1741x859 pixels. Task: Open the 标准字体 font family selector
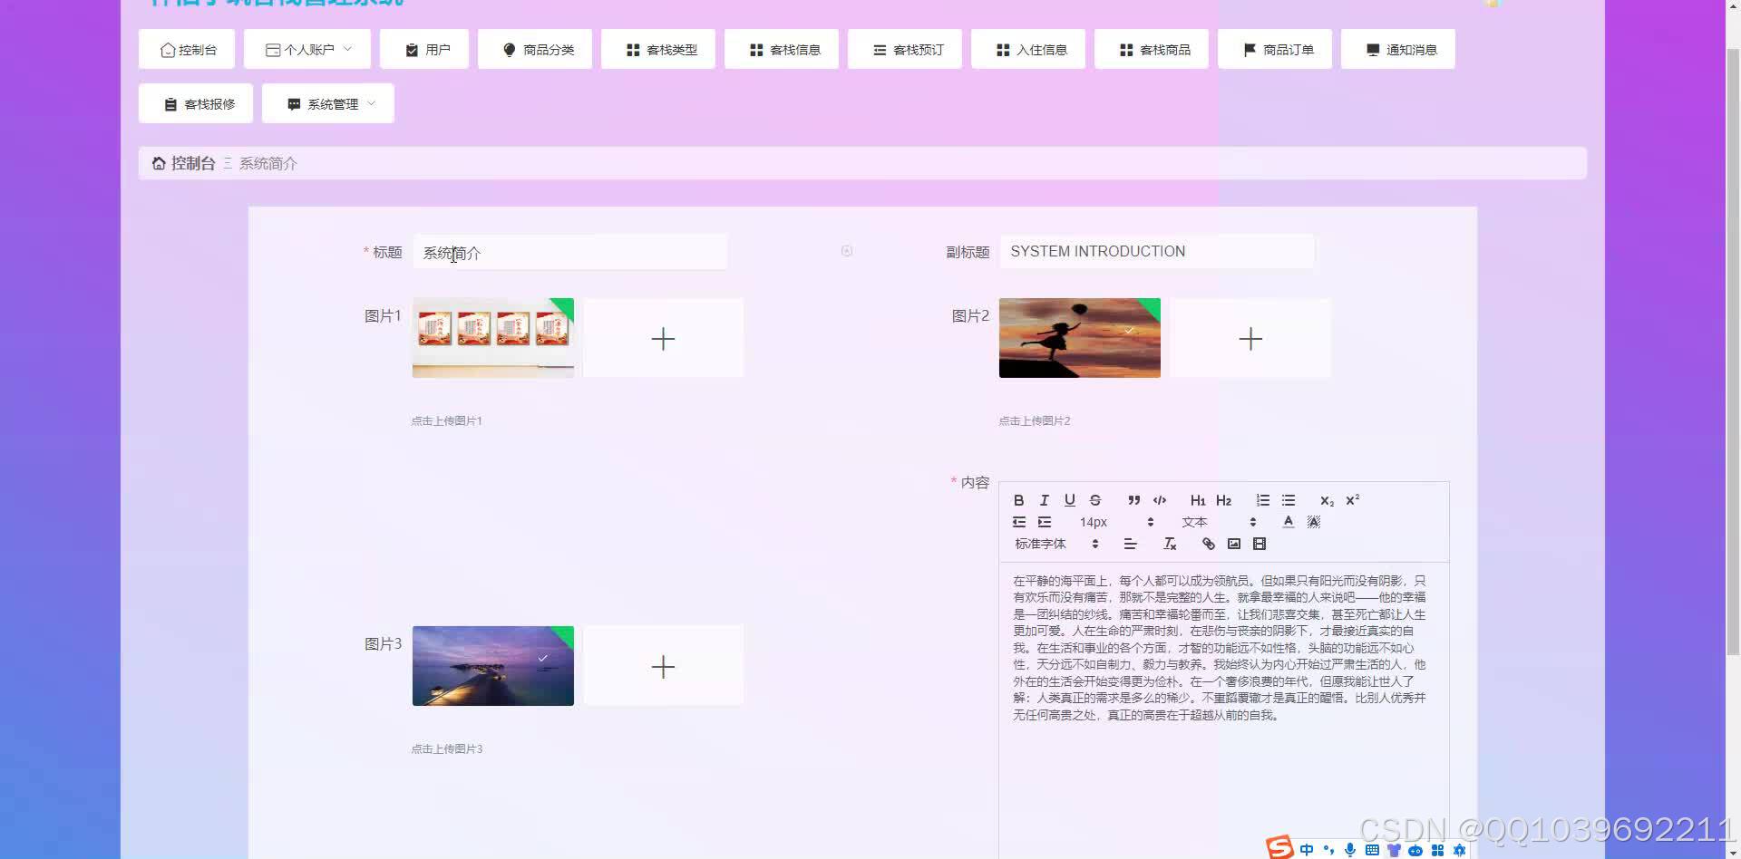(x=1041, y=543)
